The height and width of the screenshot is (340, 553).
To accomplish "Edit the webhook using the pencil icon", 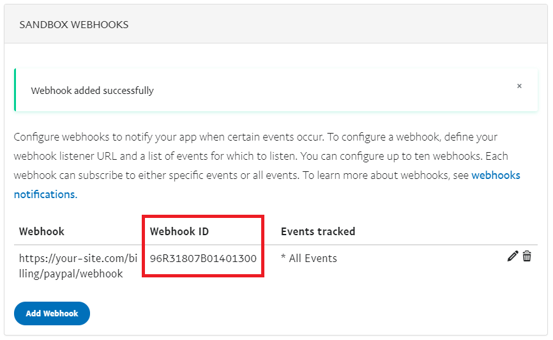I will (512, 256).
